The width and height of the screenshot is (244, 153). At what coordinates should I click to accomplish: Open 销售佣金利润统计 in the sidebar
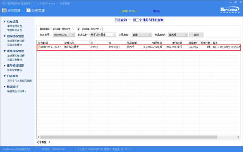17,92
